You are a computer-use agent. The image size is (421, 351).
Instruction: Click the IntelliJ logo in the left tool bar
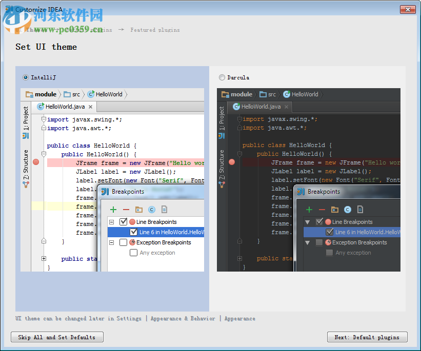coord(25,136)
